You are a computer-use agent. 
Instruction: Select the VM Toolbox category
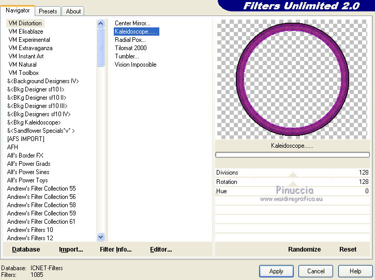[23, 73]
